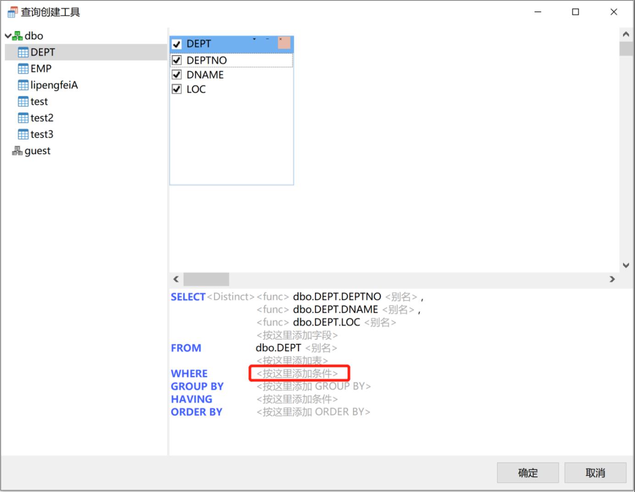This screenshot has height=492, width=635.
Task: Click the SELECT keyword
Action: (x=188, y=297)
